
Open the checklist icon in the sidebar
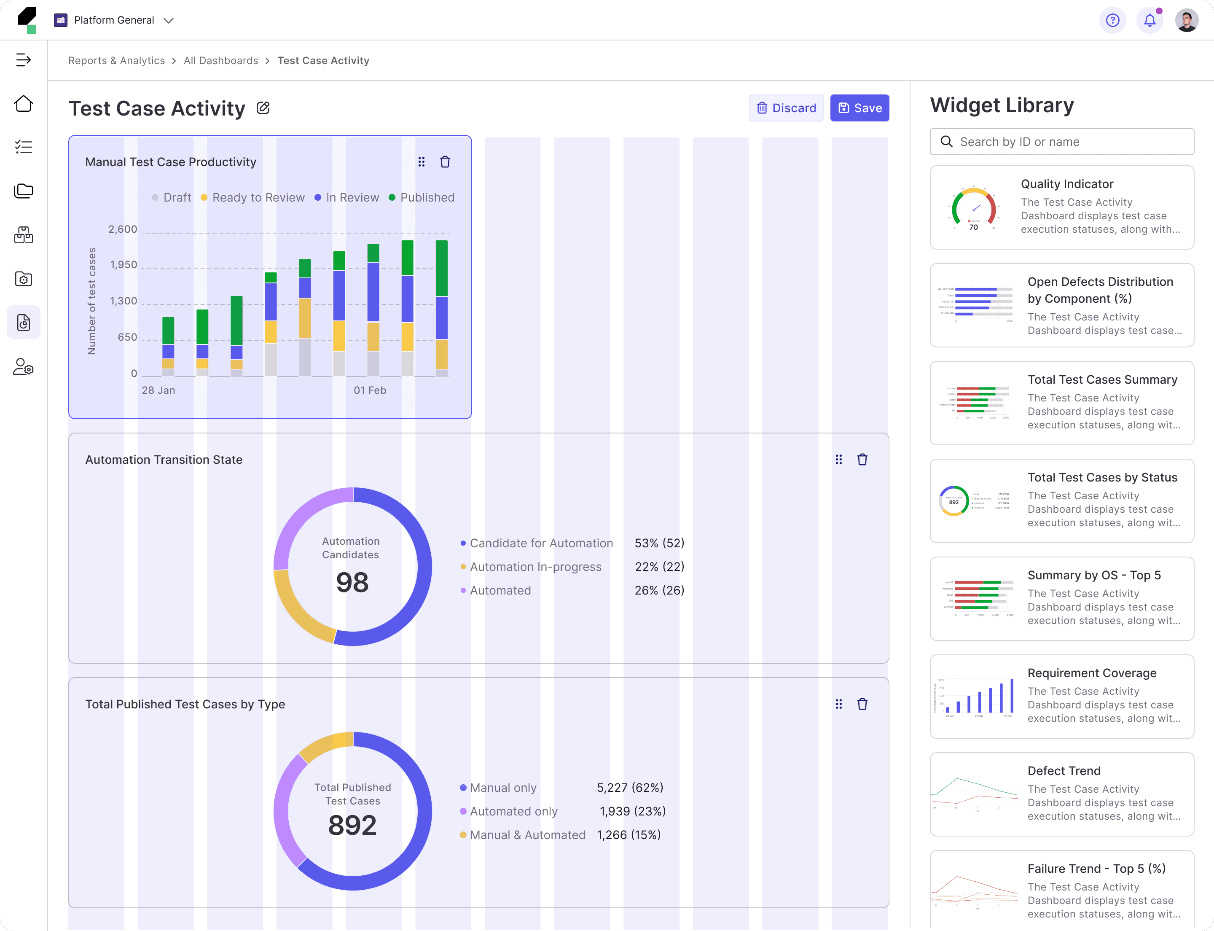click(23, 147)
